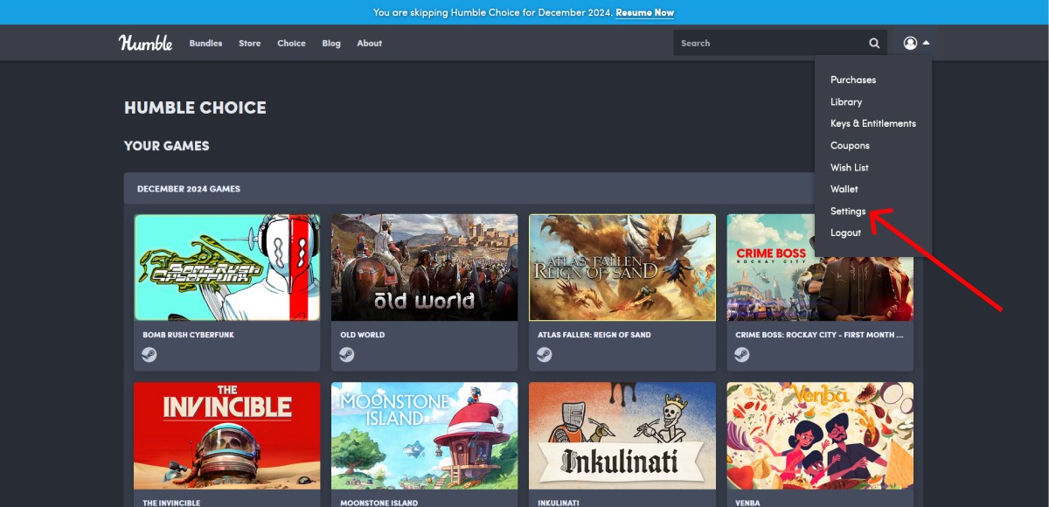This screenshot has width=1049, height=507.
Task: Click the OLD WORLD title text
Action: (363, 335)
